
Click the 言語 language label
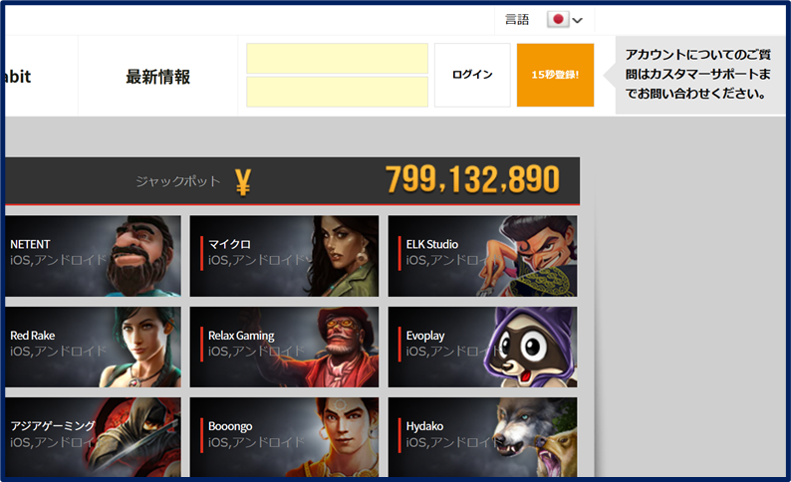coord(517,20)
